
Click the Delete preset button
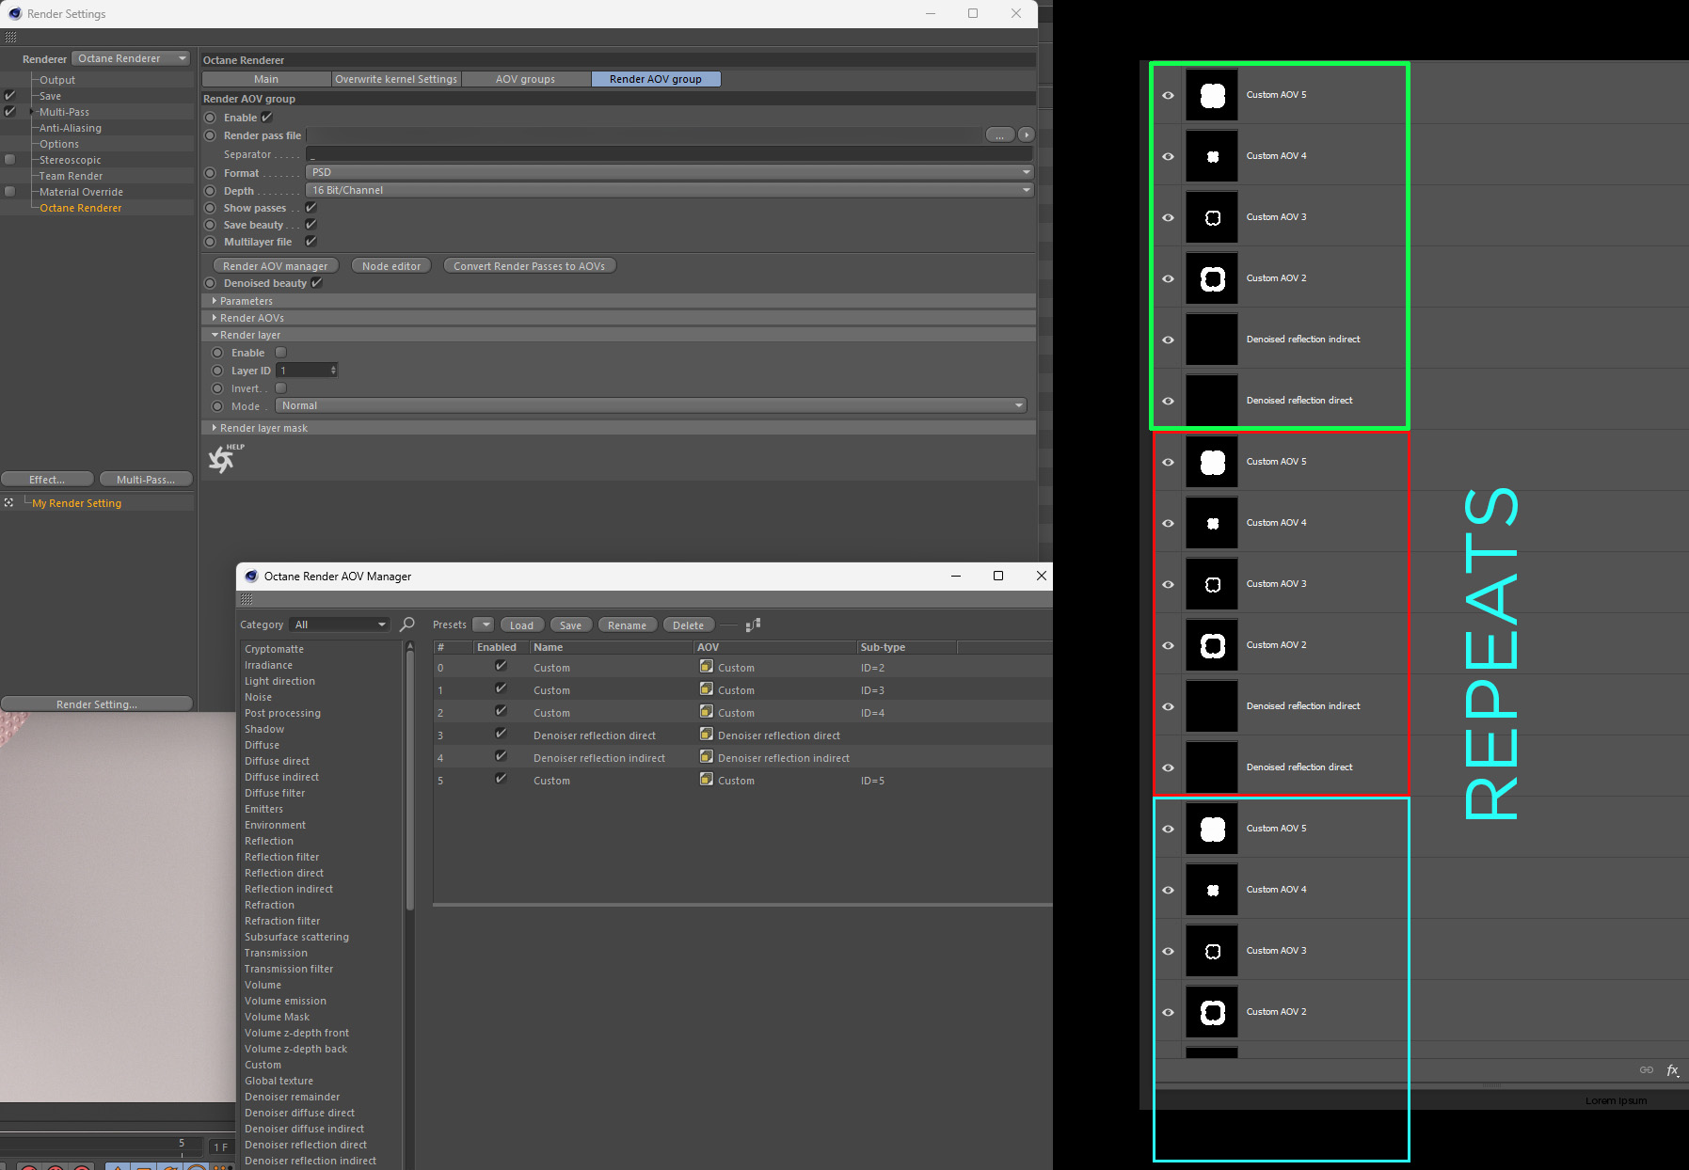[689, 625]
